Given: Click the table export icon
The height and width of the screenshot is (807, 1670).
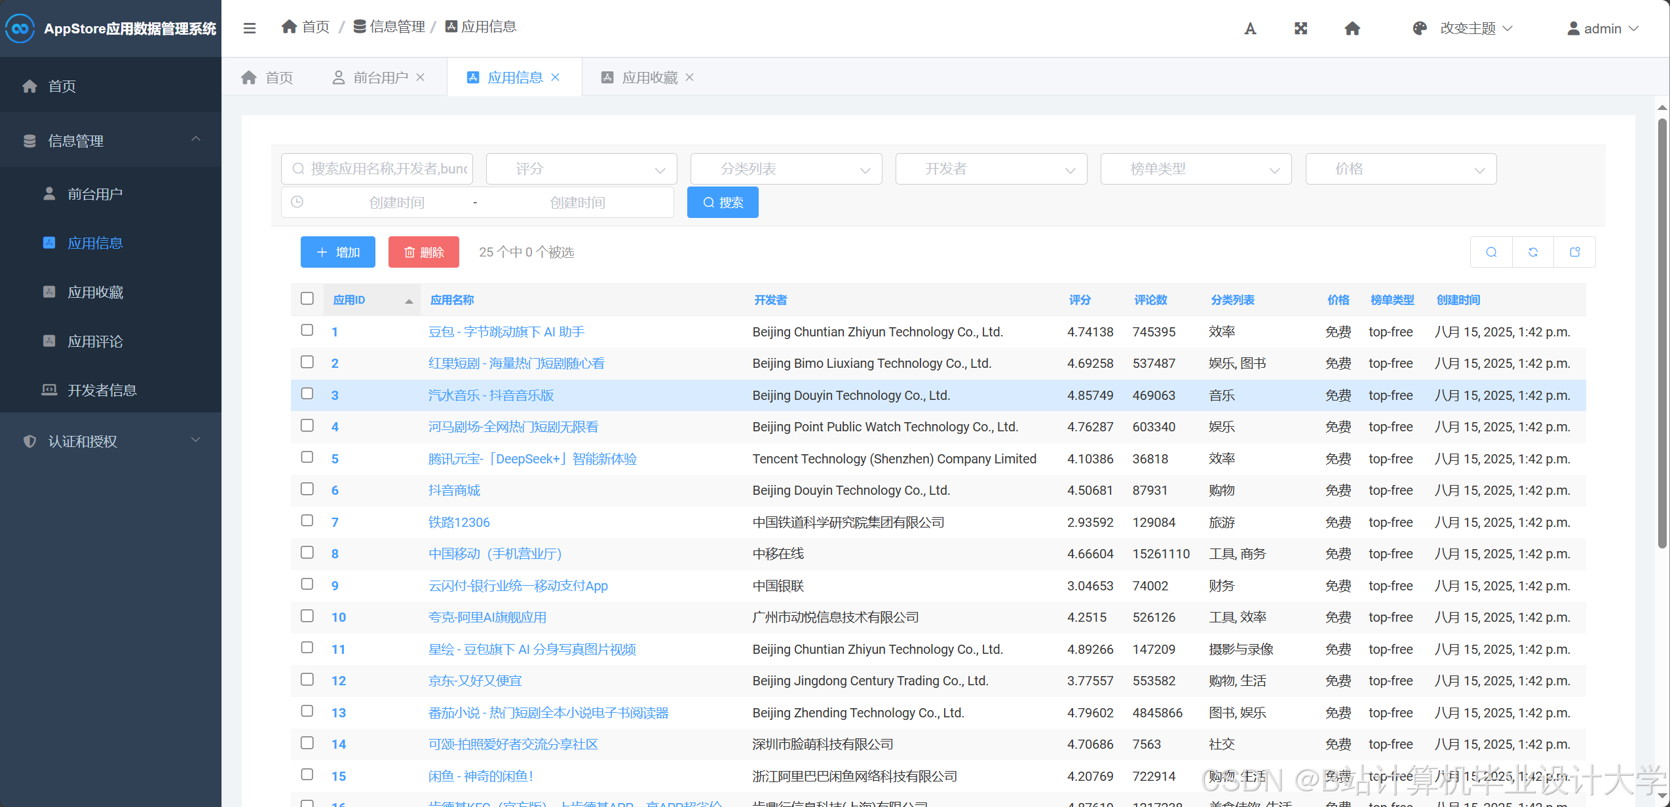Looking at the screenshot, I should point(1575,252).
